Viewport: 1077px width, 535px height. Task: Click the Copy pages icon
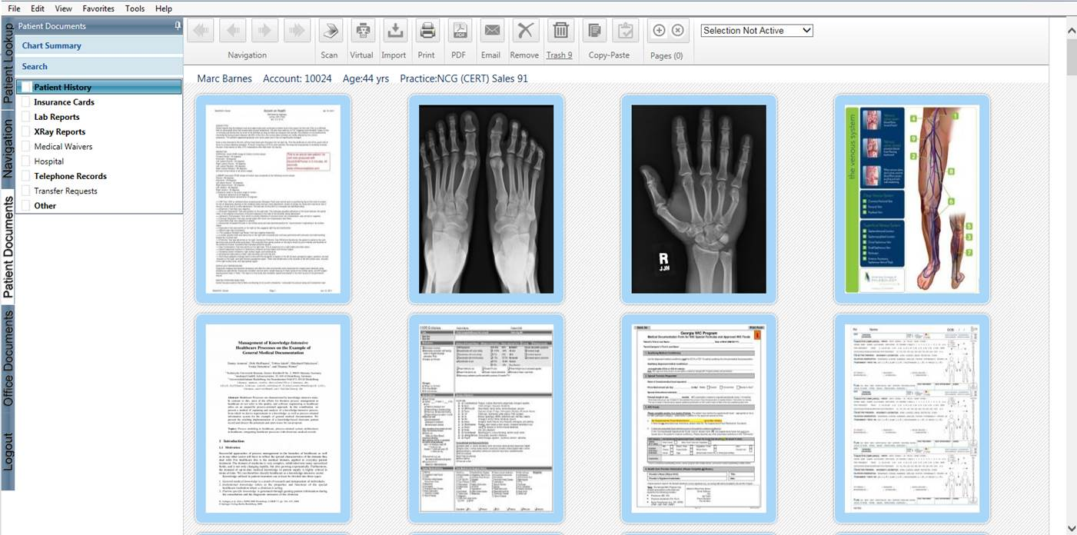tap(594, 31)
